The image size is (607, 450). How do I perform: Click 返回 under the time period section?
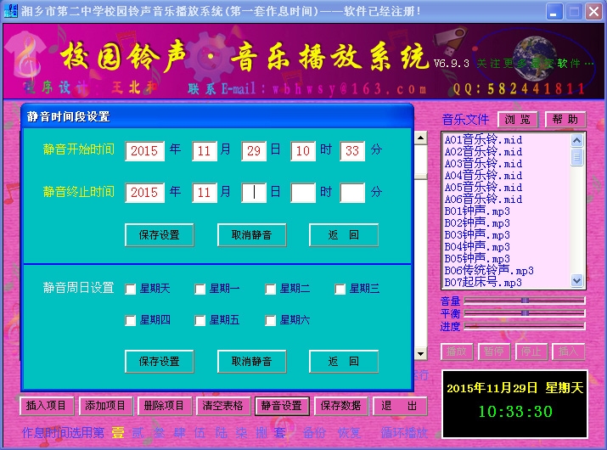[343, 234]
